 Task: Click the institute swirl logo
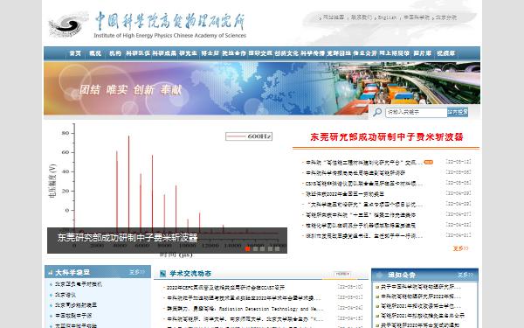tap(68, 24)
